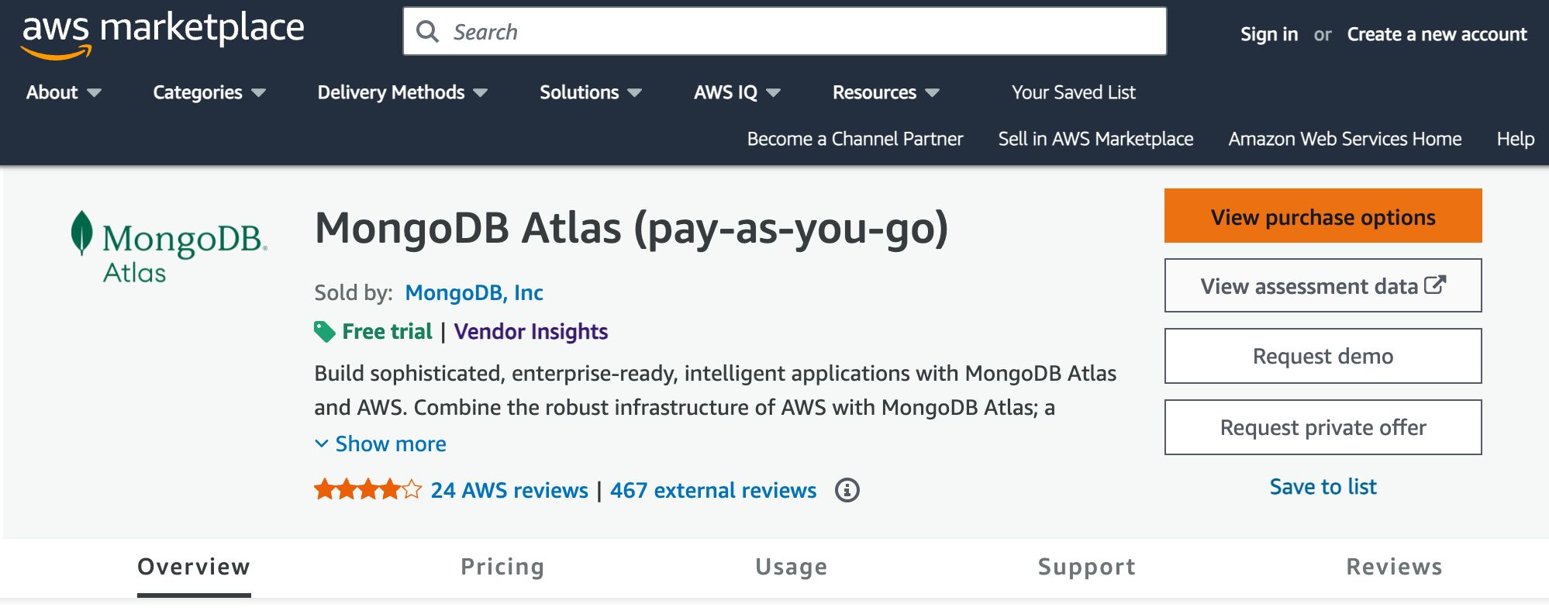Screen dimensions: 1549x611
Task: Open the AWS Marketplace logo home link
Action: pyautogui.click(x=163, y=34)
